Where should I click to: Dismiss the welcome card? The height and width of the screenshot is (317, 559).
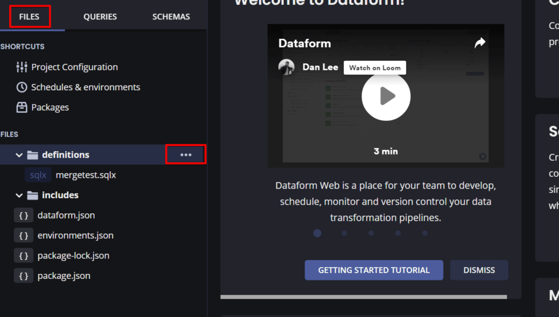pos(479,270)
